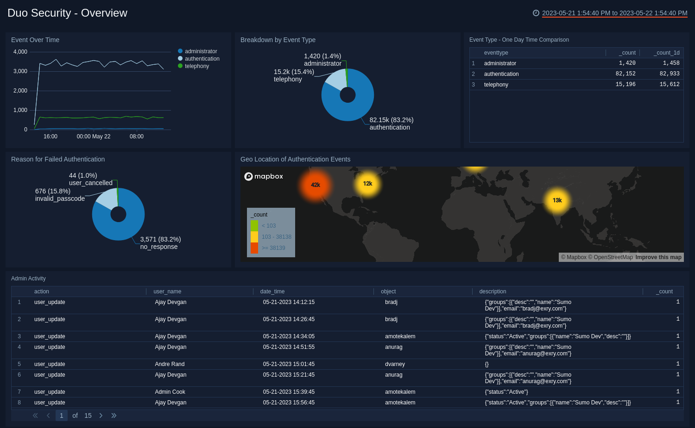Advance to next Admin Activity page
Image resolution: width=695 pixels, height=428 pixels.
(x=101, y=416)
